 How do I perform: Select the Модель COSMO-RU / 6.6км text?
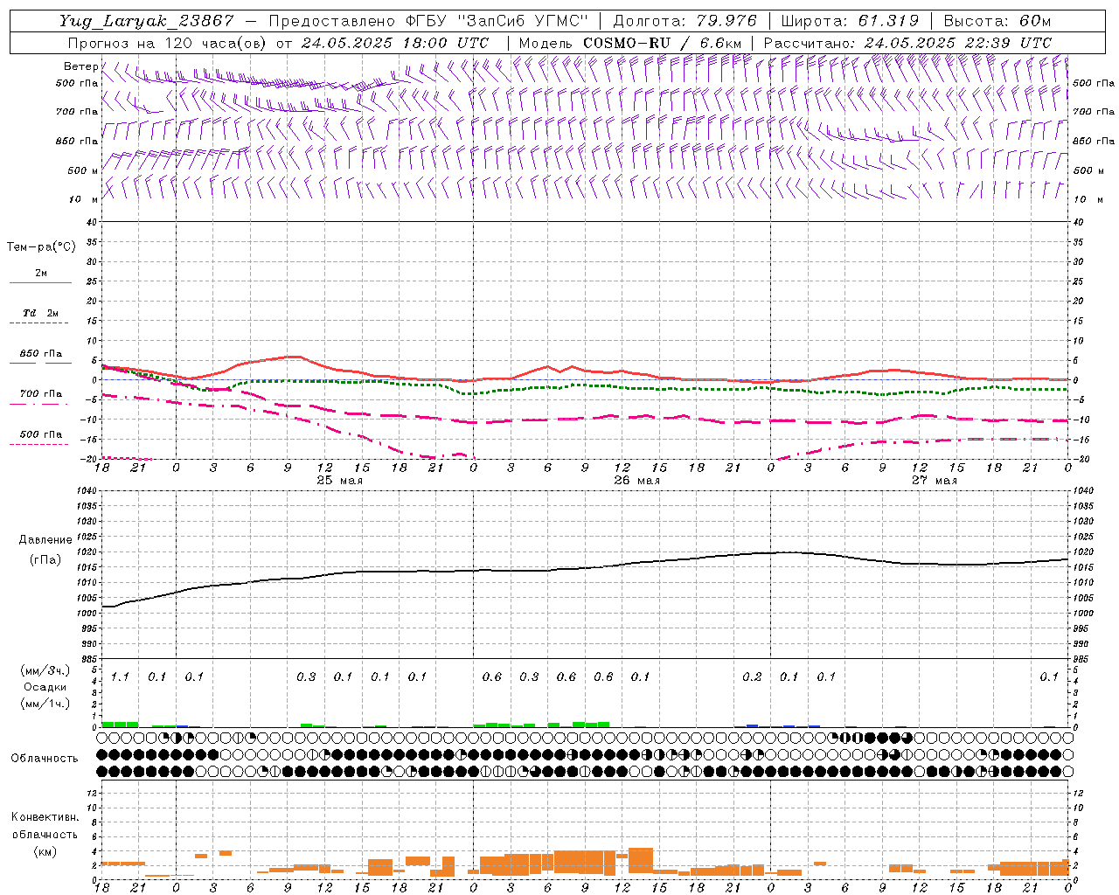click(630, 43)
